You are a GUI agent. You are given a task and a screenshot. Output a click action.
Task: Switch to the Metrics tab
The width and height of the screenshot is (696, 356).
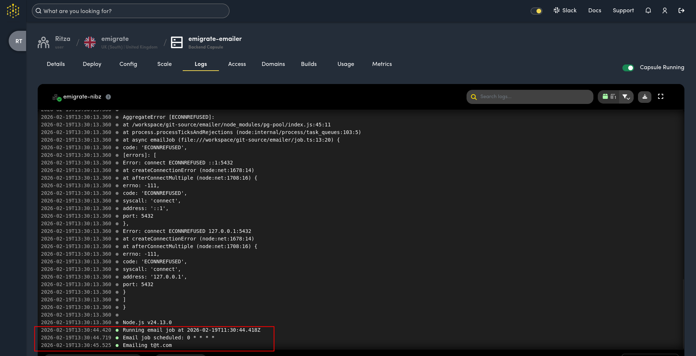pos(382,64)
